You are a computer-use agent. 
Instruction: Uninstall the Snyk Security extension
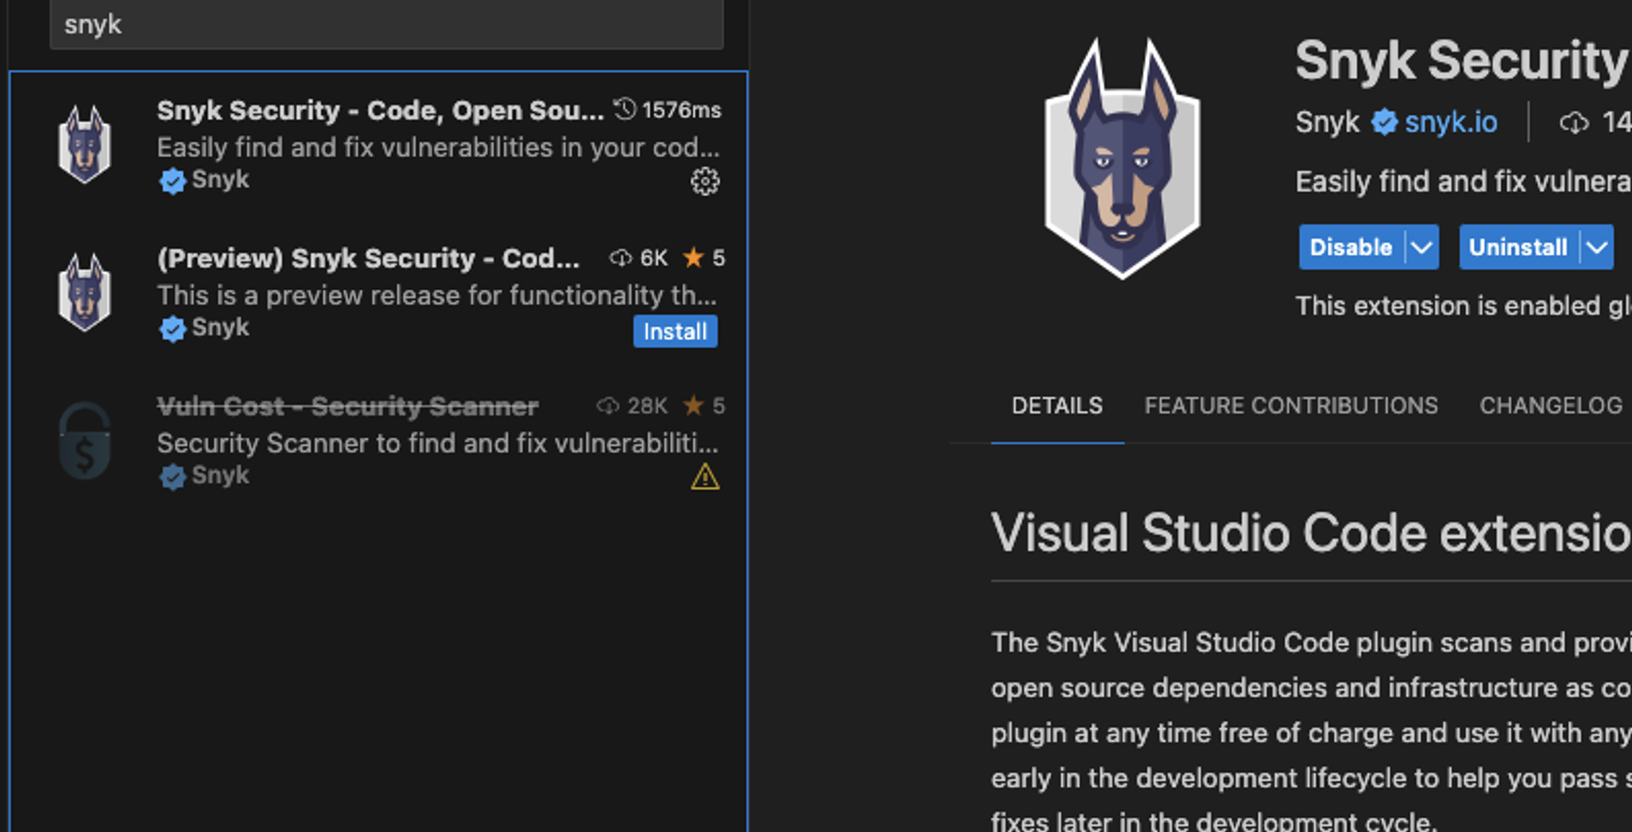point(1518,247)
